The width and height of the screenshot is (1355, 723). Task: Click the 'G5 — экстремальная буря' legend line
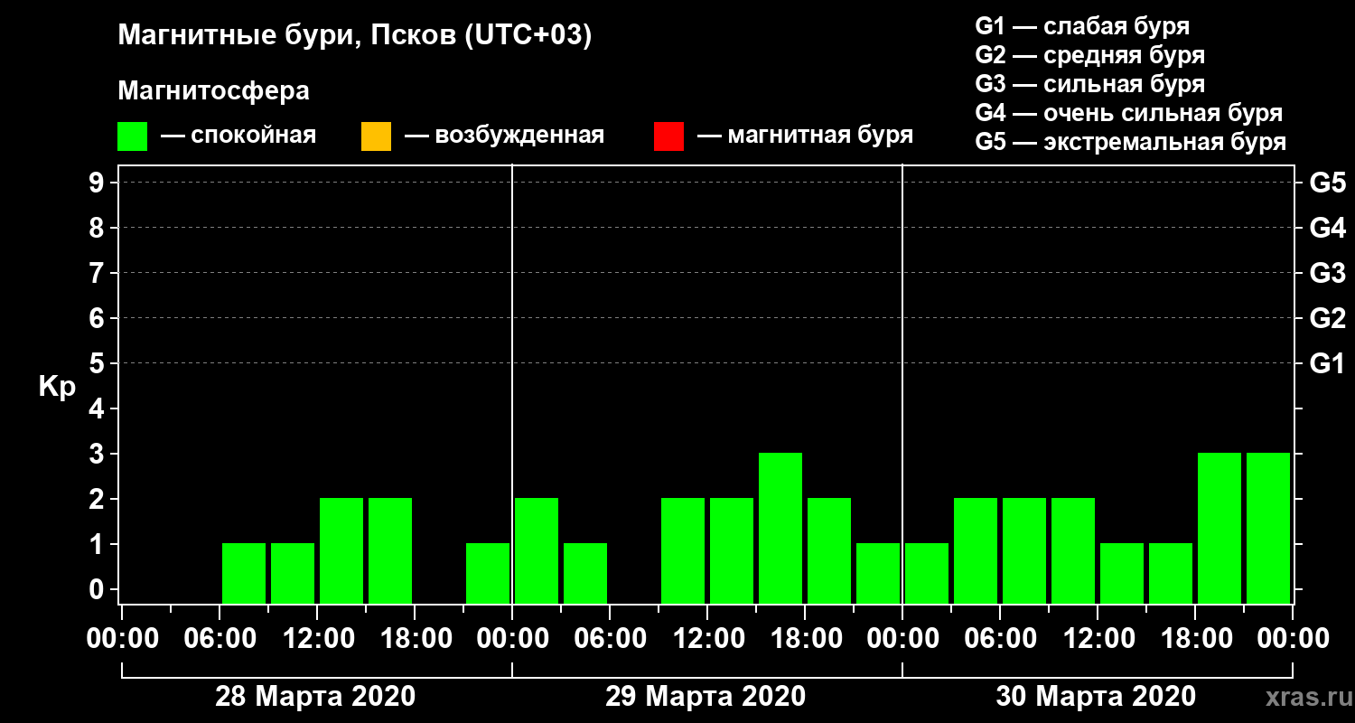[x=1130, y=143]
